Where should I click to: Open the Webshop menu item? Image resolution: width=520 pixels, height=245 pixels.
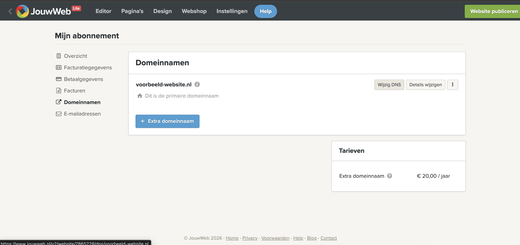pos(194,11)
